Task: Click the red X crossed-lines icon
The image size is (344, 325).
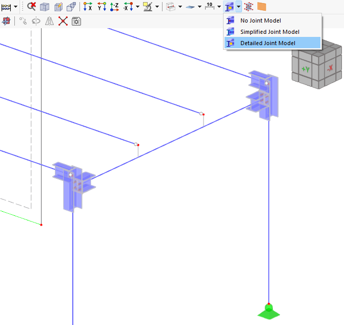Action: click(63, 21)
